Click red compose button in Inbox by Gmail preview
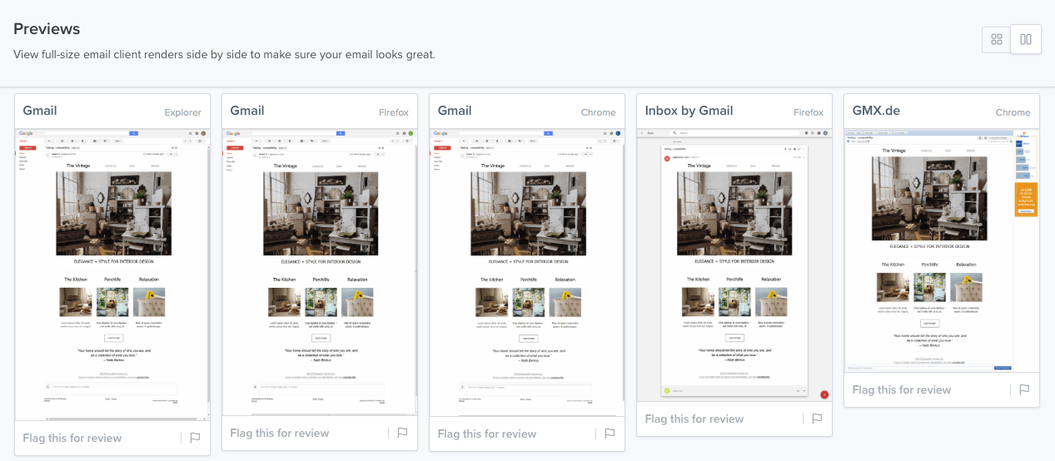The image size is (1055, 461). (x=824, y=394)
